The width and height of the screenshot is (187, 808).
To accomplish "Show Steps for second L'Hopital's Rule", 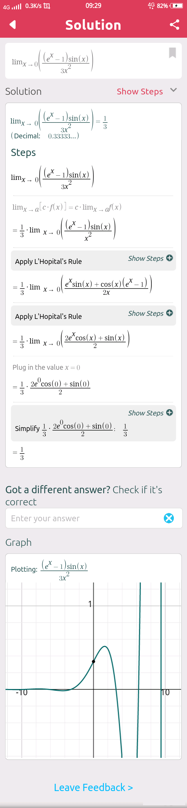I will tap(146, 313).
